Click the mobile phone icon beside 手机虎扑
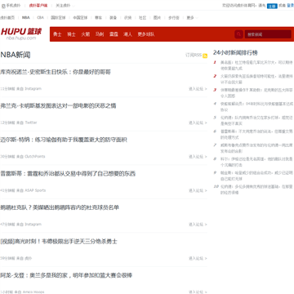The image size is (294, 294). click(3, 6)
